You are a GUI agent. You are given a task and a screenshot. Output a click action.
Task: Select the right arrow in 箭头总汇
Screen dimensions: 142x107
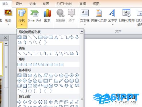[20, 102]
